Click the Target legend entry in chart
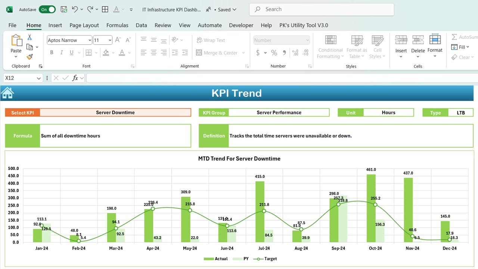The width and height of the screenshot is (478, 269). tap(265, 259)
